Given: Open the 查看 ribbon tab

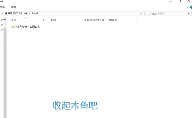Looking at the screenshot, I should click(13, 7).
